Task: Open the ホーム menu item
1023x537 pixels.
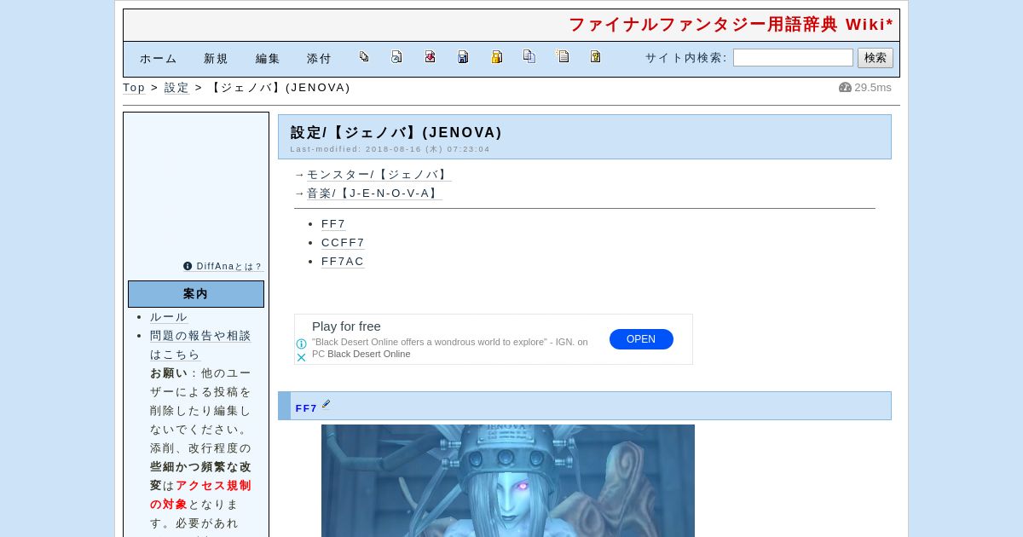Action: tap(159, 59)
